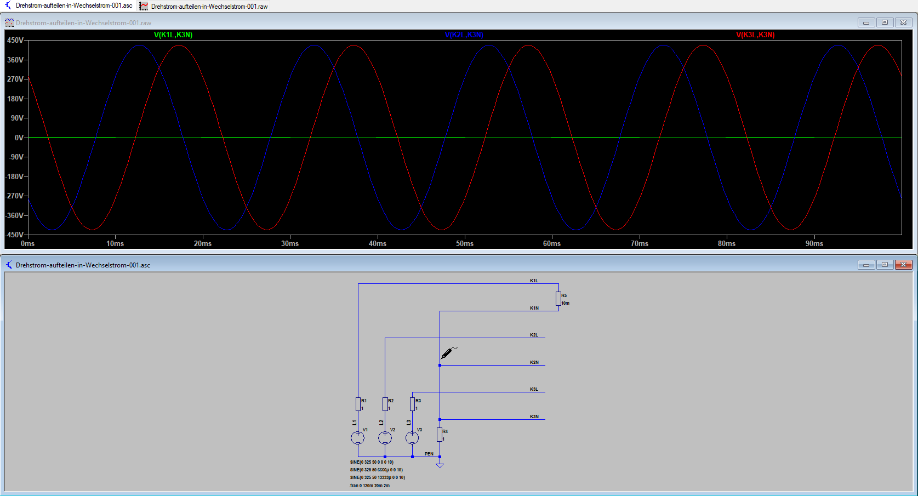Close the .raw waveform window
This screenshot has width=918, height=496.
coord(903,22)
